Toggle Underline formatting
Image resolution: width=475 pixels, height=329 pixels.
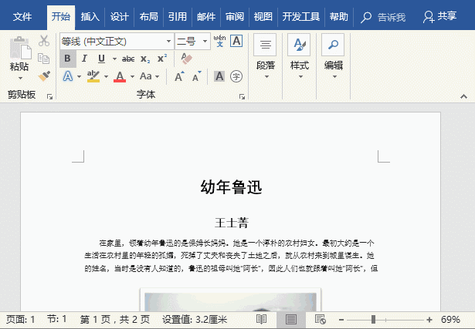[101, 59]
